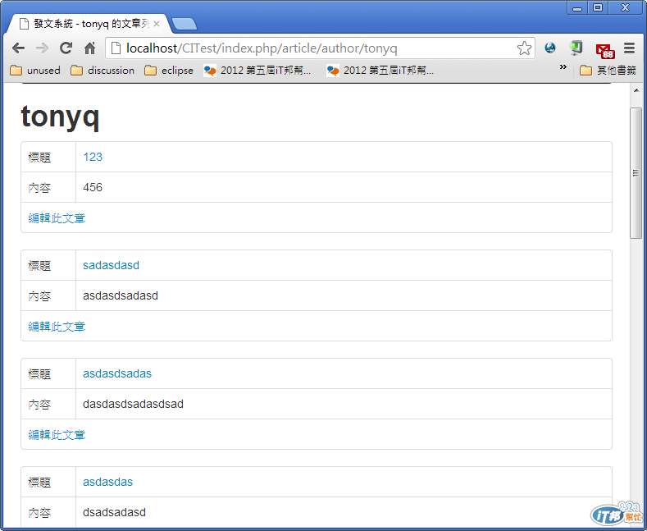Open the article titled sadasdasd
The width and height of the screenshot is (647, 531).
111,265
